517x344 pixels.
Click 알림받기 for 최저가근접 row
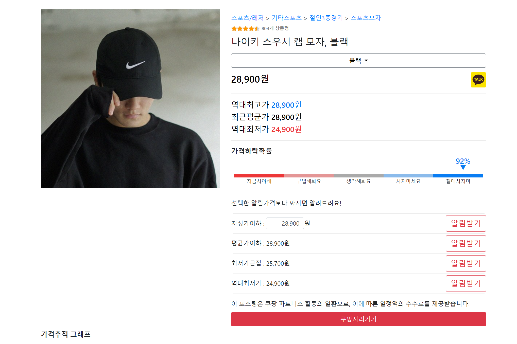pos(466,263)
